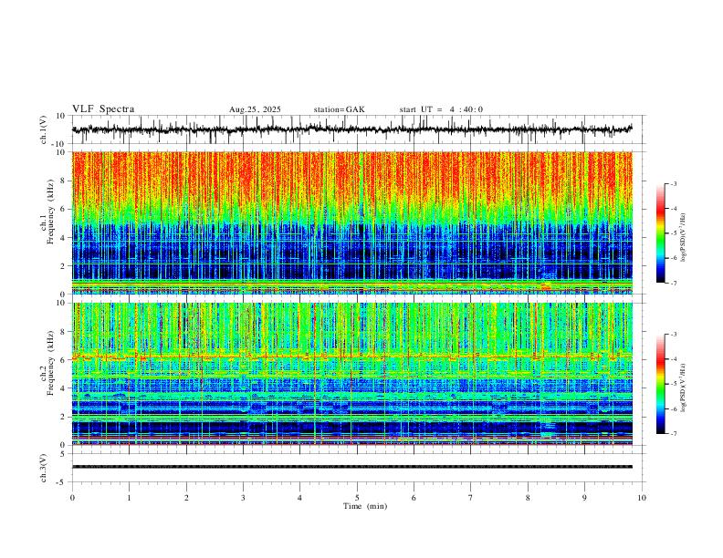This screenshot has width=723, height=558.
Task: Click the ch.2 PSD color scale bar
Action: pyautogui.click(x=661, y=384)
